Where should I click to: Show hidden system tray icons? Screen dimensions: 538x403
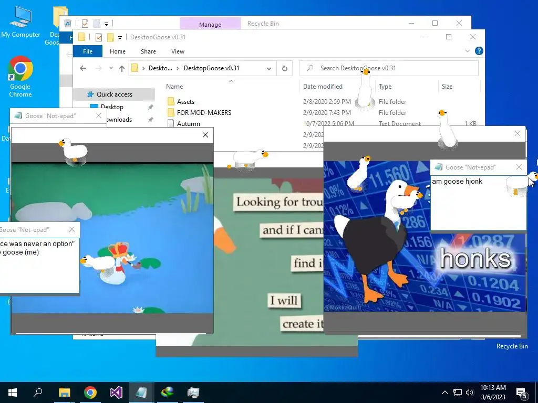pyautogui.click(x=444, y=393)
